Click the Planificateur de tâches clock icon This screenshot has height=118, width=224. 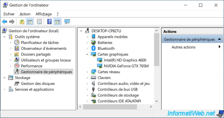(17, 42)
